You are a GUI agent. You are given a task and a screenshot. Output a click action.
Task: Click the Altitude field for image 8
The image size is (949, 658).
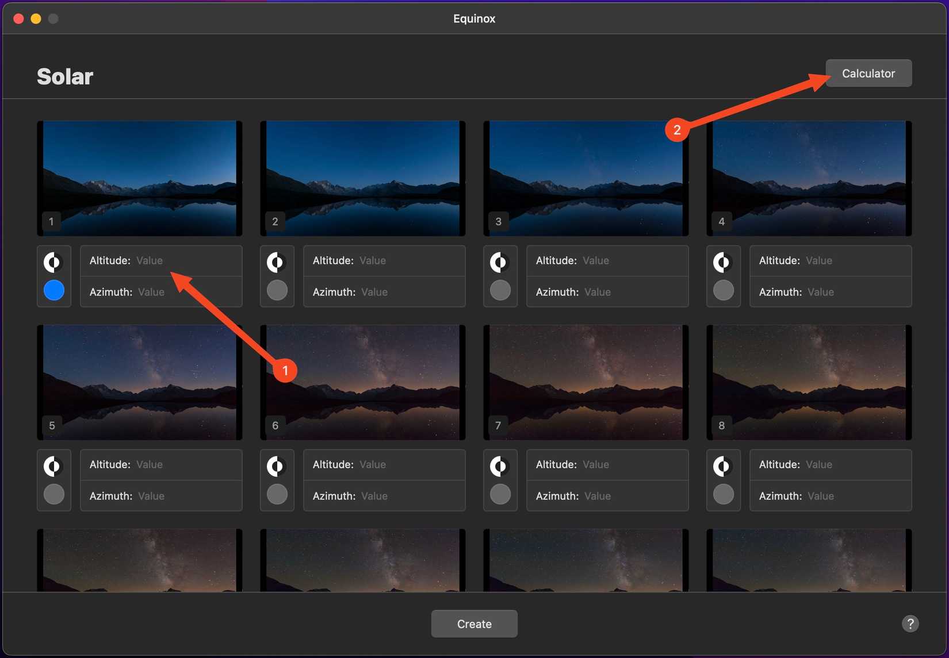(x=831, y=465)
